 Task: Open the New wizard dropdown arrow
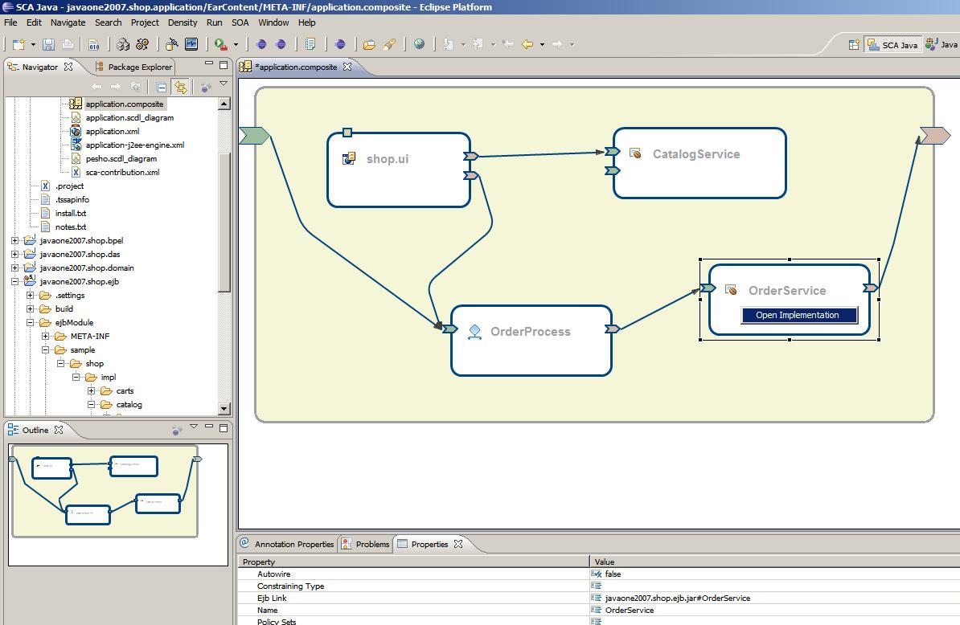pyautogui.click(x=33, y=44)
